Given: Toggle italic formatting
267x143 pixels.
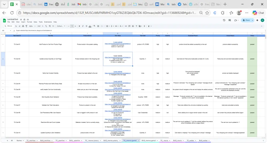Looking at the screenshot, I should click(83, 26).
